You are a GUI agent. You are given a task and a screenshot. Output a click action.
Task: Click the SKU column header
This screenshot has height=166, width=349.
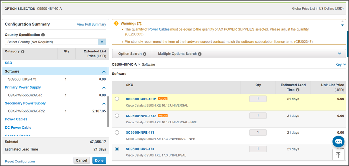tap(129, 85)
